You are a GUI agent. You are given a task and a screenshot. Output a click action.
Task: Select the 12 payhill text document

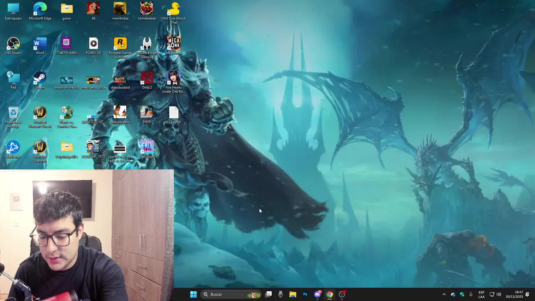click(x=173, y=115)
